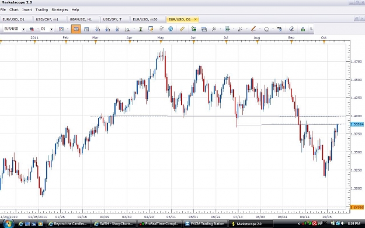This screenshot has width=365, height=228.
Task: Open the line tool dropdown arrow
Action: (x=260, y=29)
